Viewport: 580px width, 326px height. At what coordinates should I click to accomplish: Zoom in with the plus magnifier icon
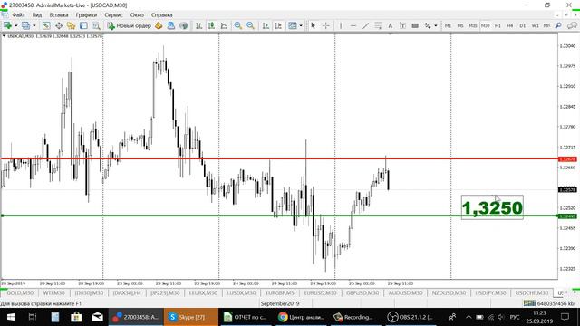tap(237, 25)
